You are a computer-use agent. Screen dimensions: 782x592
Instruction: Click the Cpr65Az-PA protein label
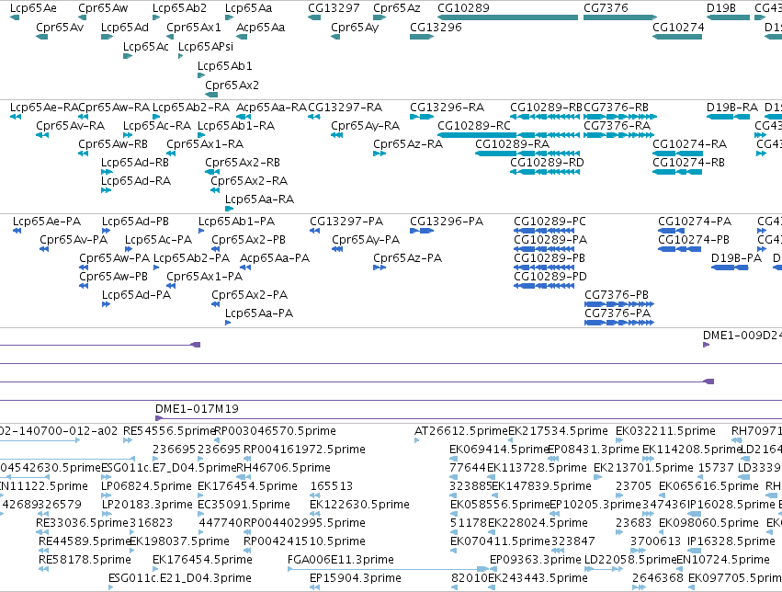(407, 258)
